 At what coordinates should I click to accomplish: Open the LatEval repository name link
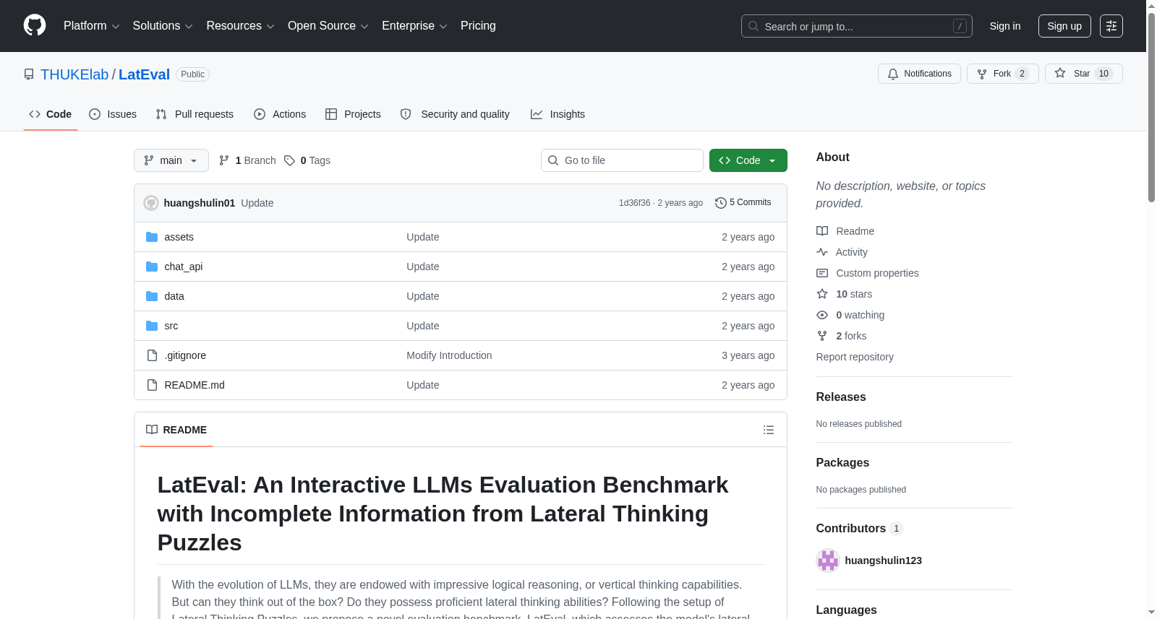[x=144, y=74]
